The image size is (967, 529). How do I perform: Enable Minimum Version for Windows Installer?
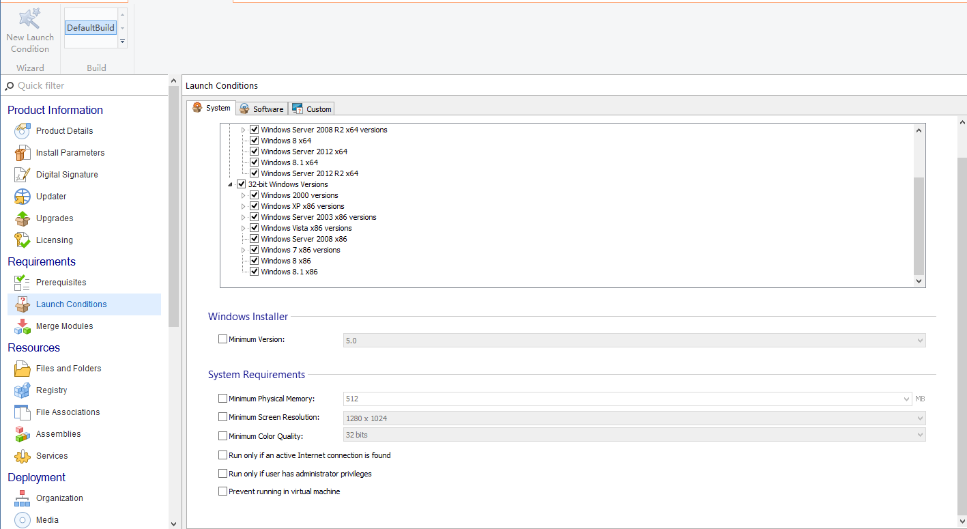tap(222, 339)
